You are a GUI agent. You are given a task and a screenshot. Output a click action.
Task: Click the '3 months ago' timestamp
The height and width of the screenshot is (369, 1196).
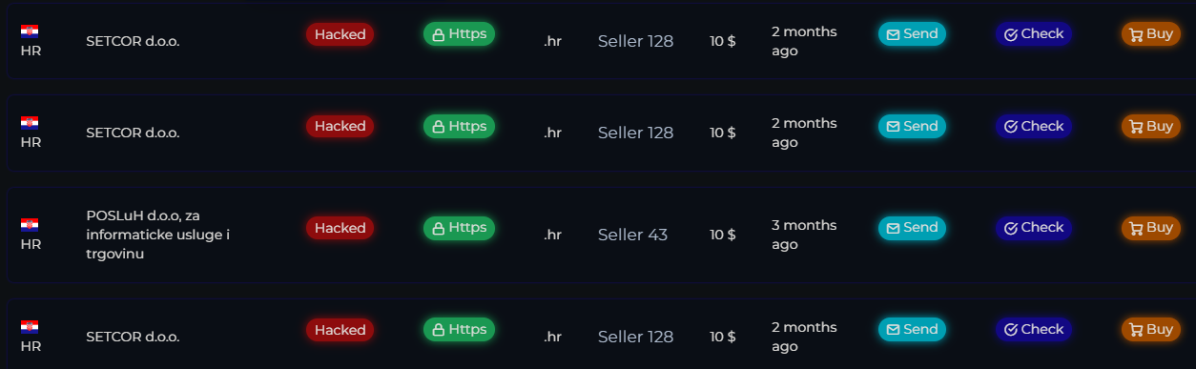click(804, 235)
